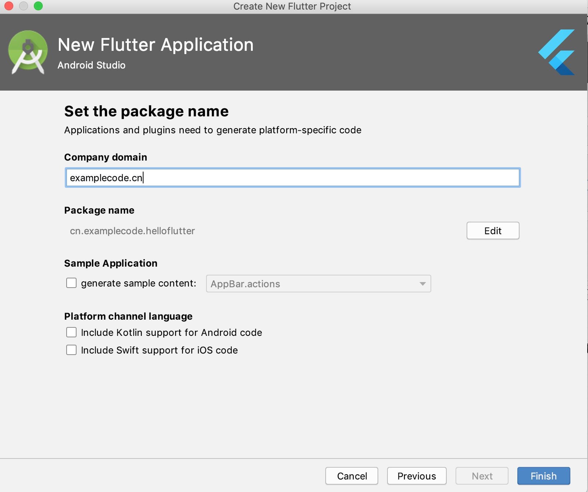
Task: Click the Finish button
Action: point(543,476)
